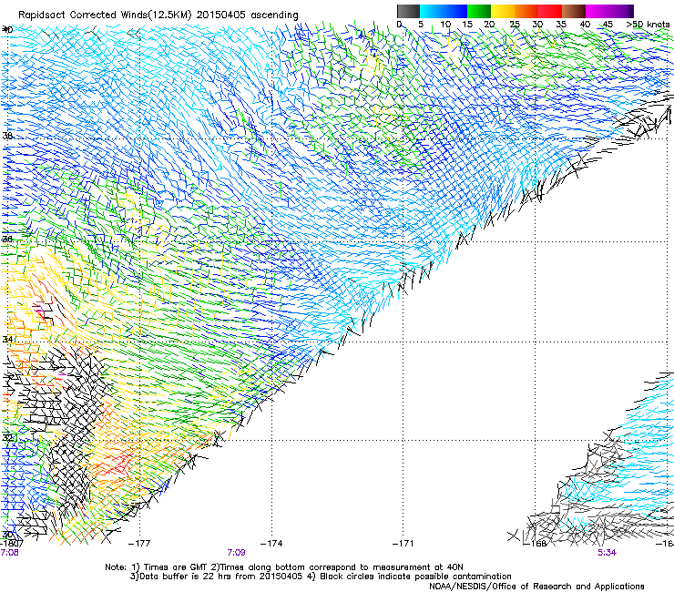The width and height of the screenshot is (674, 592).
Task: Click the orange 25-30 knots legend swatch
Action: (x=526, y=11)
